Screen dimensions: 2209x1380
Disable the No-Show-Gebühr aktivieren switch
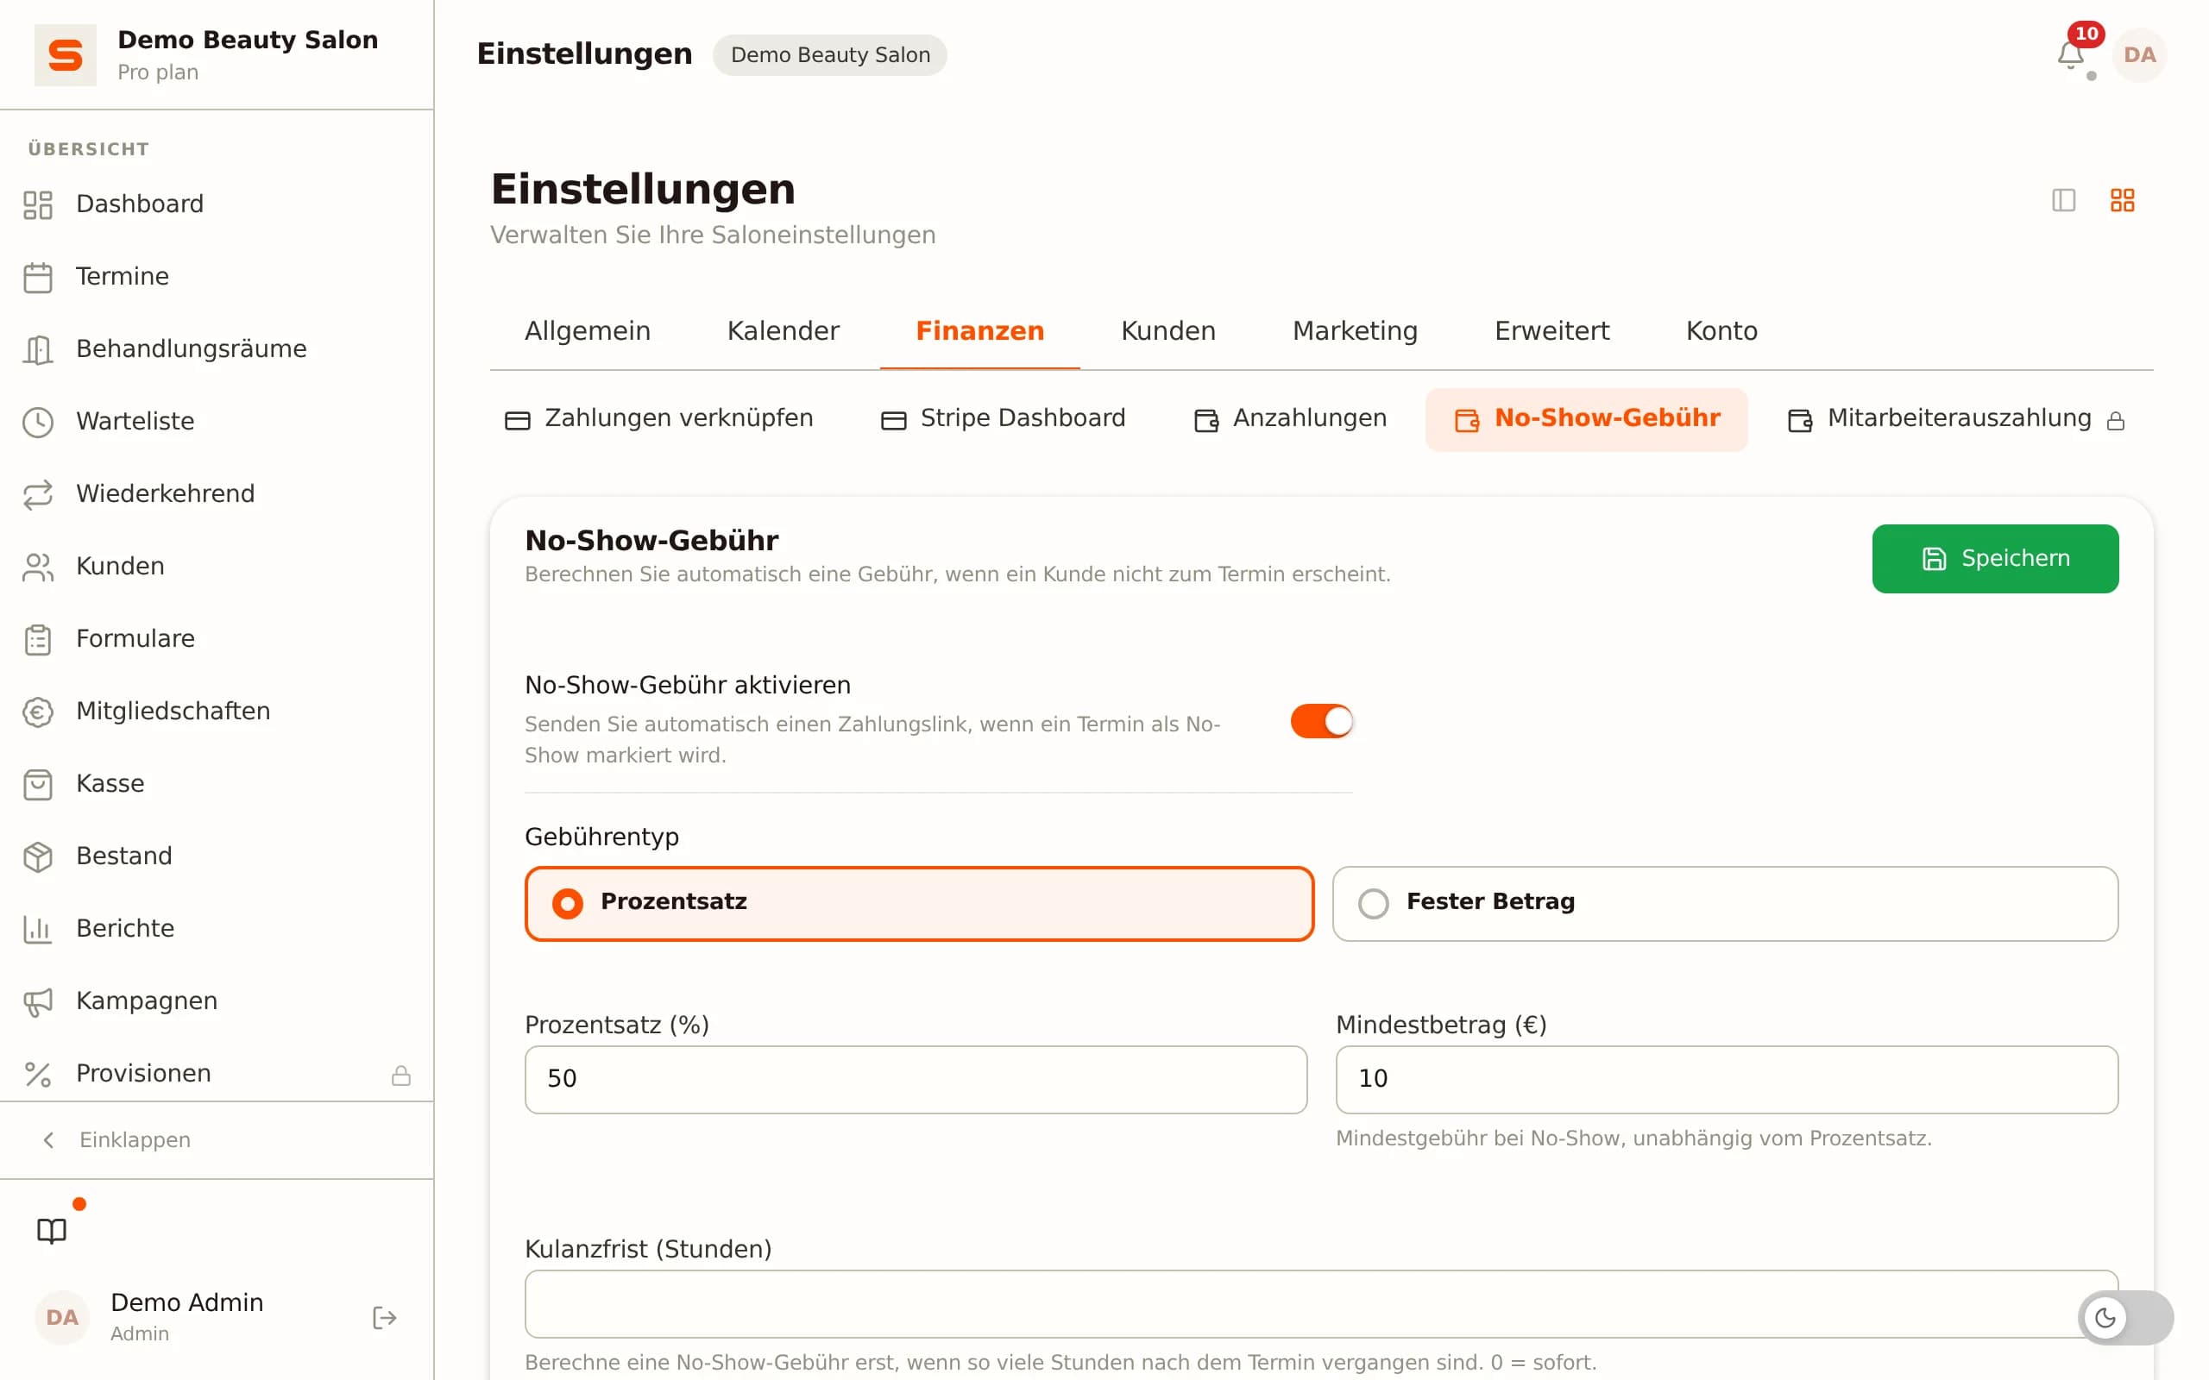(1321, 721)
